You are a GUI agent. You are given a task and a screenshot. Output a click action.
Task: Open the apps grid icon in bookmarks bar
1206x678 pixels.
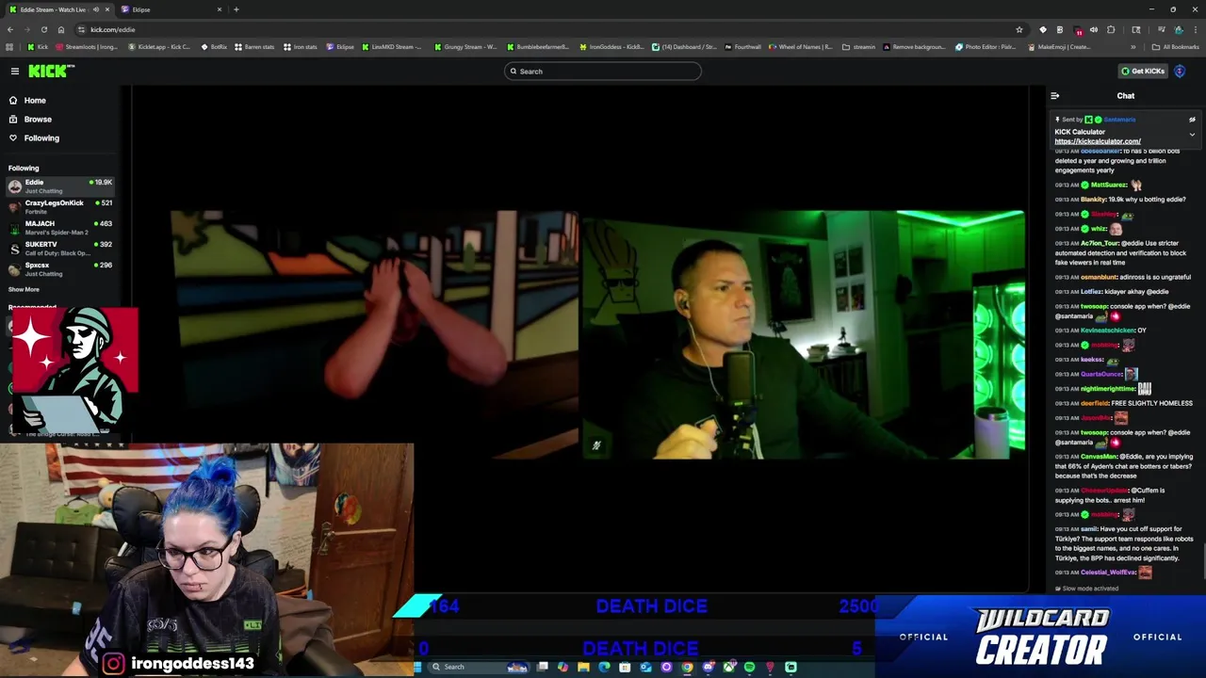9,47
